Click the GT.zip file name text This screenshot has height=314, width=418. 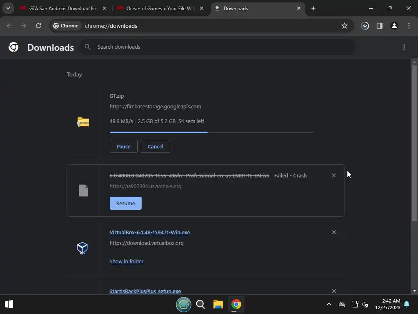[x=117, y=96]
